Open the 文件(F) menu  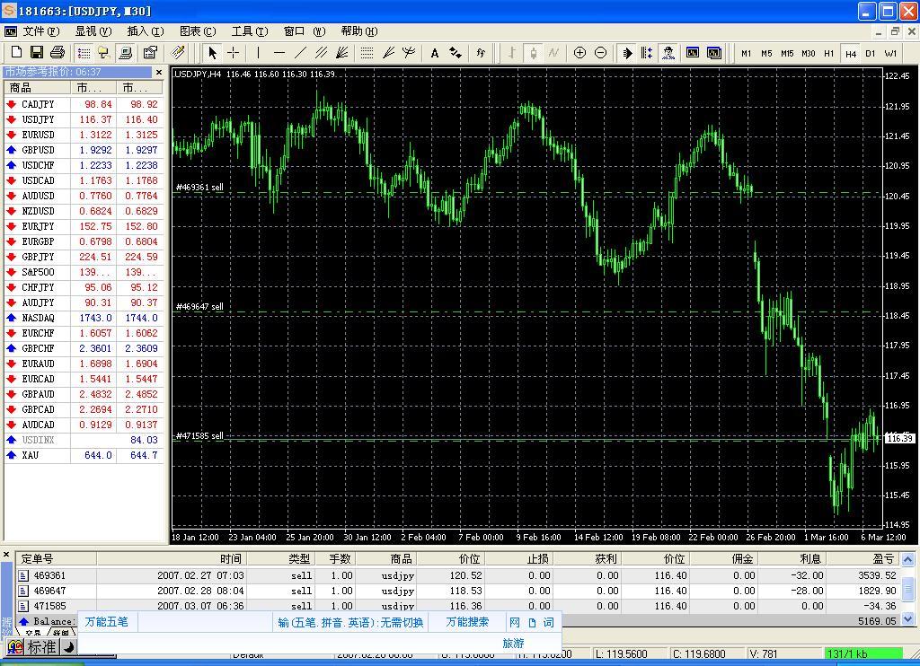click(x=40, y=31)
